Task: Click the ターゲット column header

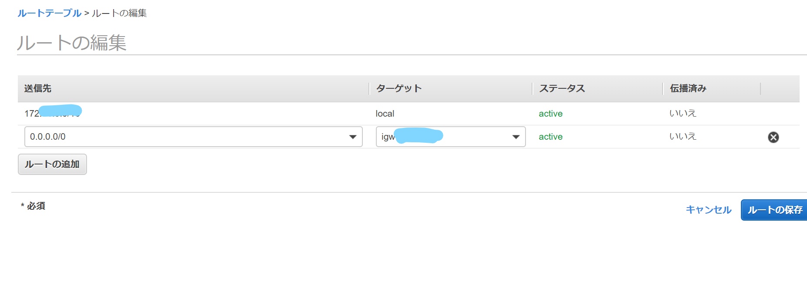Action: [x=399, y=88]
